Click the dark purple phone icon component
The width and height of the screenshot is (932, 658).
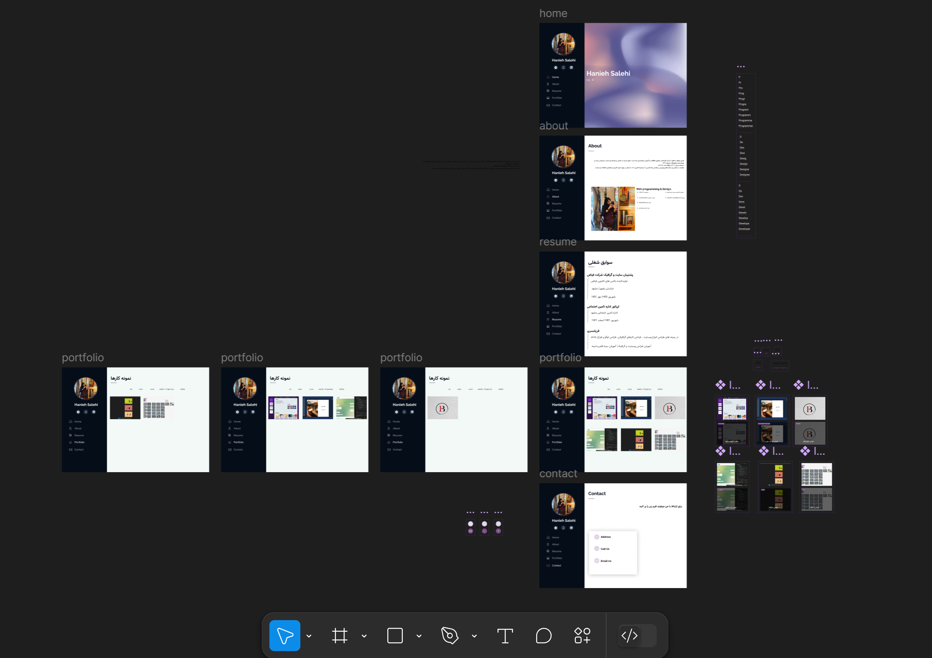[x=484, y=531]
